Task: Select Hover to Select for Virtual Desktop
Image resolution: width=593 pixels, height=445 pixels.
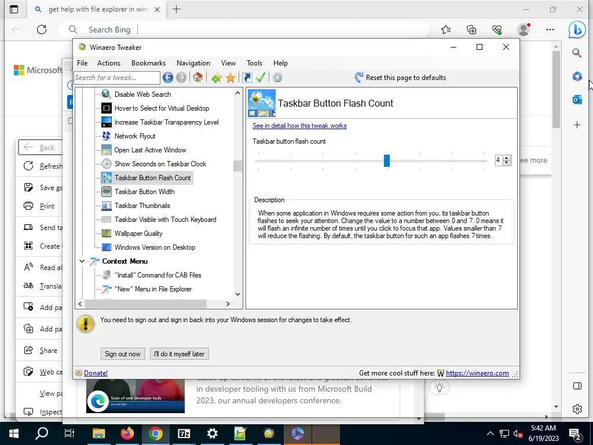Action: (162, 108)
